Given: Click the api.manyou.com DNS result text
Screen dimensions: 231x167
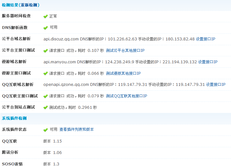Looking at the screenshot, I should click(x=120, y=62).
